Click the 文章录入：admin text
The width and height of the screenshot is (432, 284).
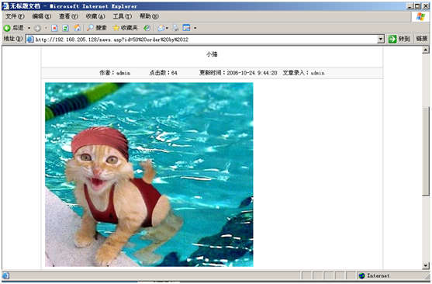coord(303,73)
